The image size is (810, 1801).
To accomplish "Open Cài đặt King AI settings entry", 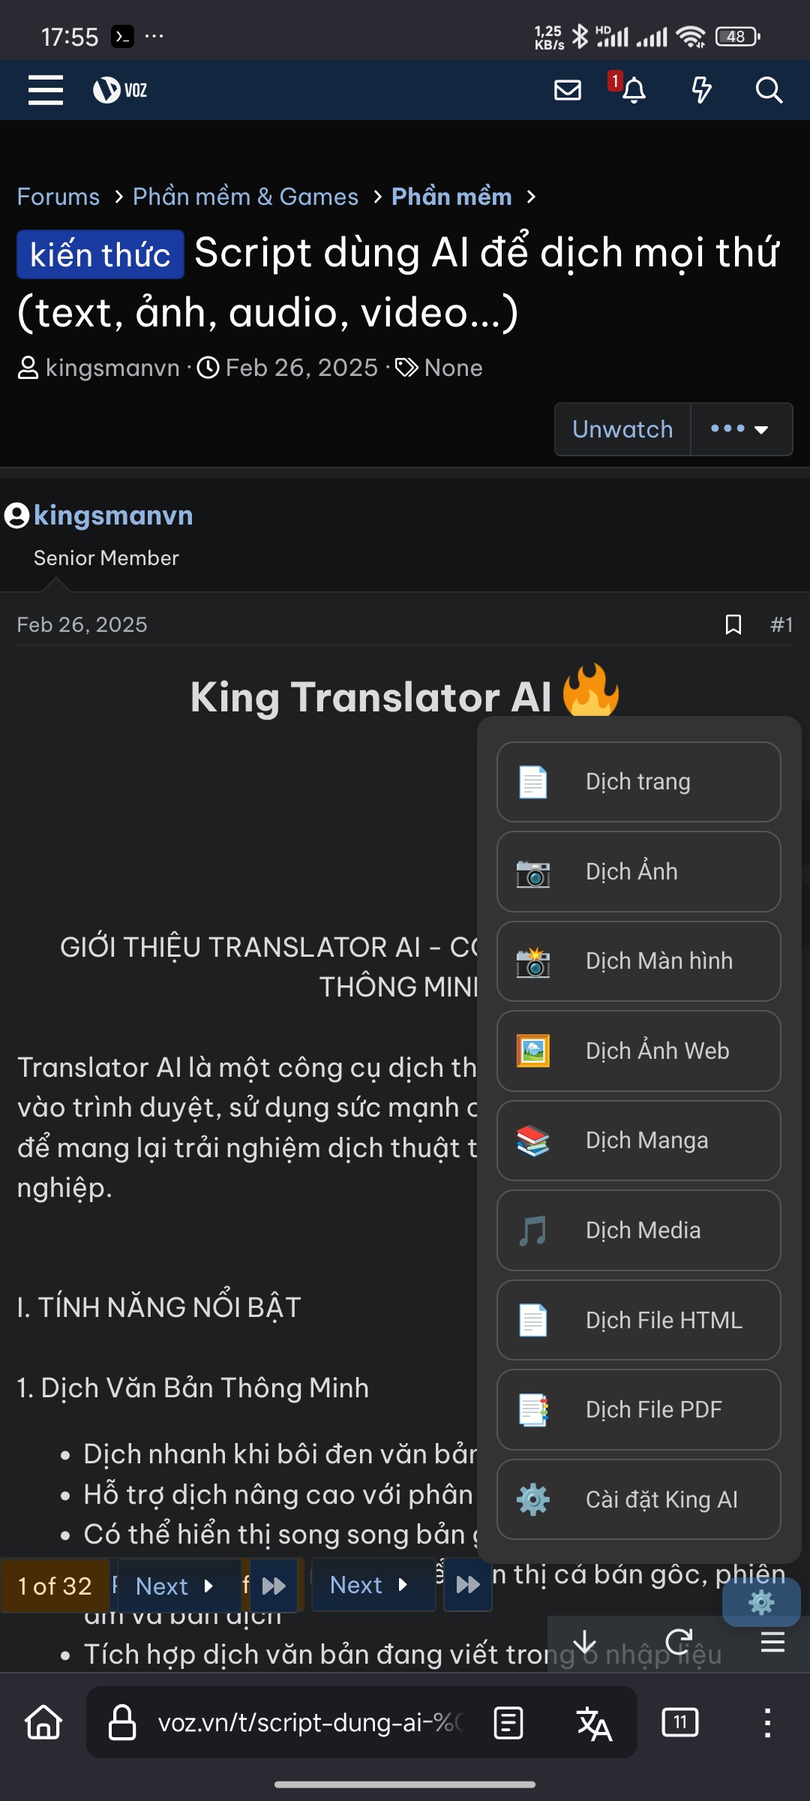I will pyautogui.click(x=639, y=1499).
